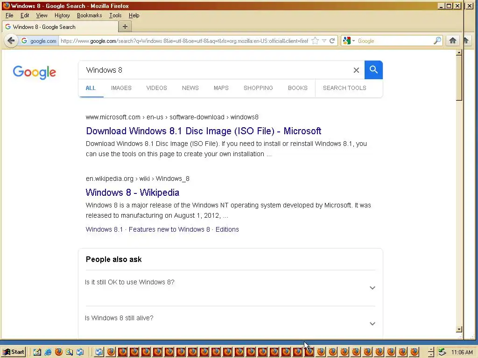Switch to the IMAGES results tab

[x=121, y=88]
